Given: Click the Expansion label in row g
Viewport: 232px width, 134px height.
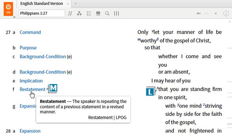Looking at the screenshot, I should (28, 106).
